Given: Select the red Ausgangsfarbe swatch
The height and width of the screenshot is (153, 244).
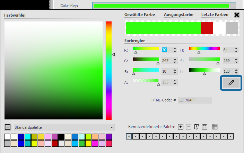Looking at the screenshot, I should [x=207, y=28].
